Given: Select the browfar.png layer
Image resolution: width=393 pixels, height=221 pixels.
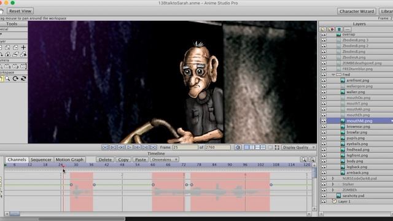Looking at the screenshot, I should pos(357,133).
